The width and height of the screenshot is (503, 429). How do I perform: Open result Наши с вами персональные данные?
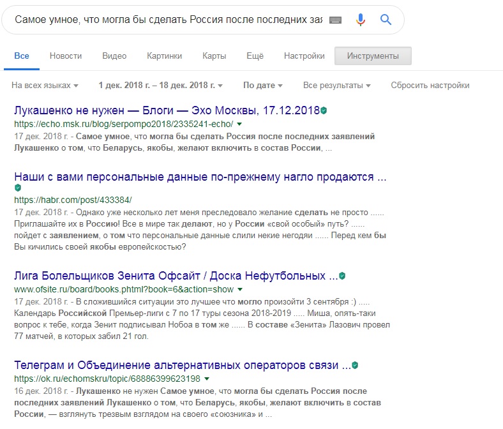coord(200,177)
